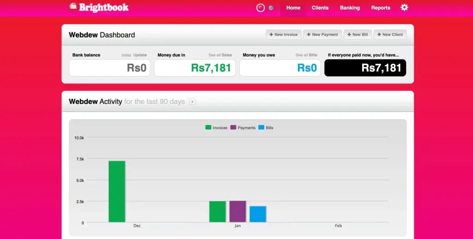The image size is (473, 239).
Task: Select the small gray circle indicator
Action: (x=271, y=8)
